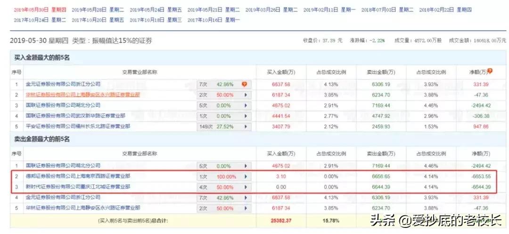Viewport: 509px width, 234px height.
Task: Open date 2018年07月03日 星期二
Action: [387, 10]
